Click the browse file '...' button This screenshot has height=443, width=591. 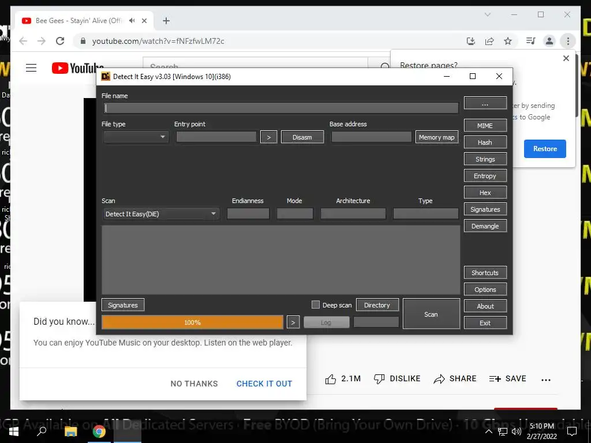click(x=485, y=103)
